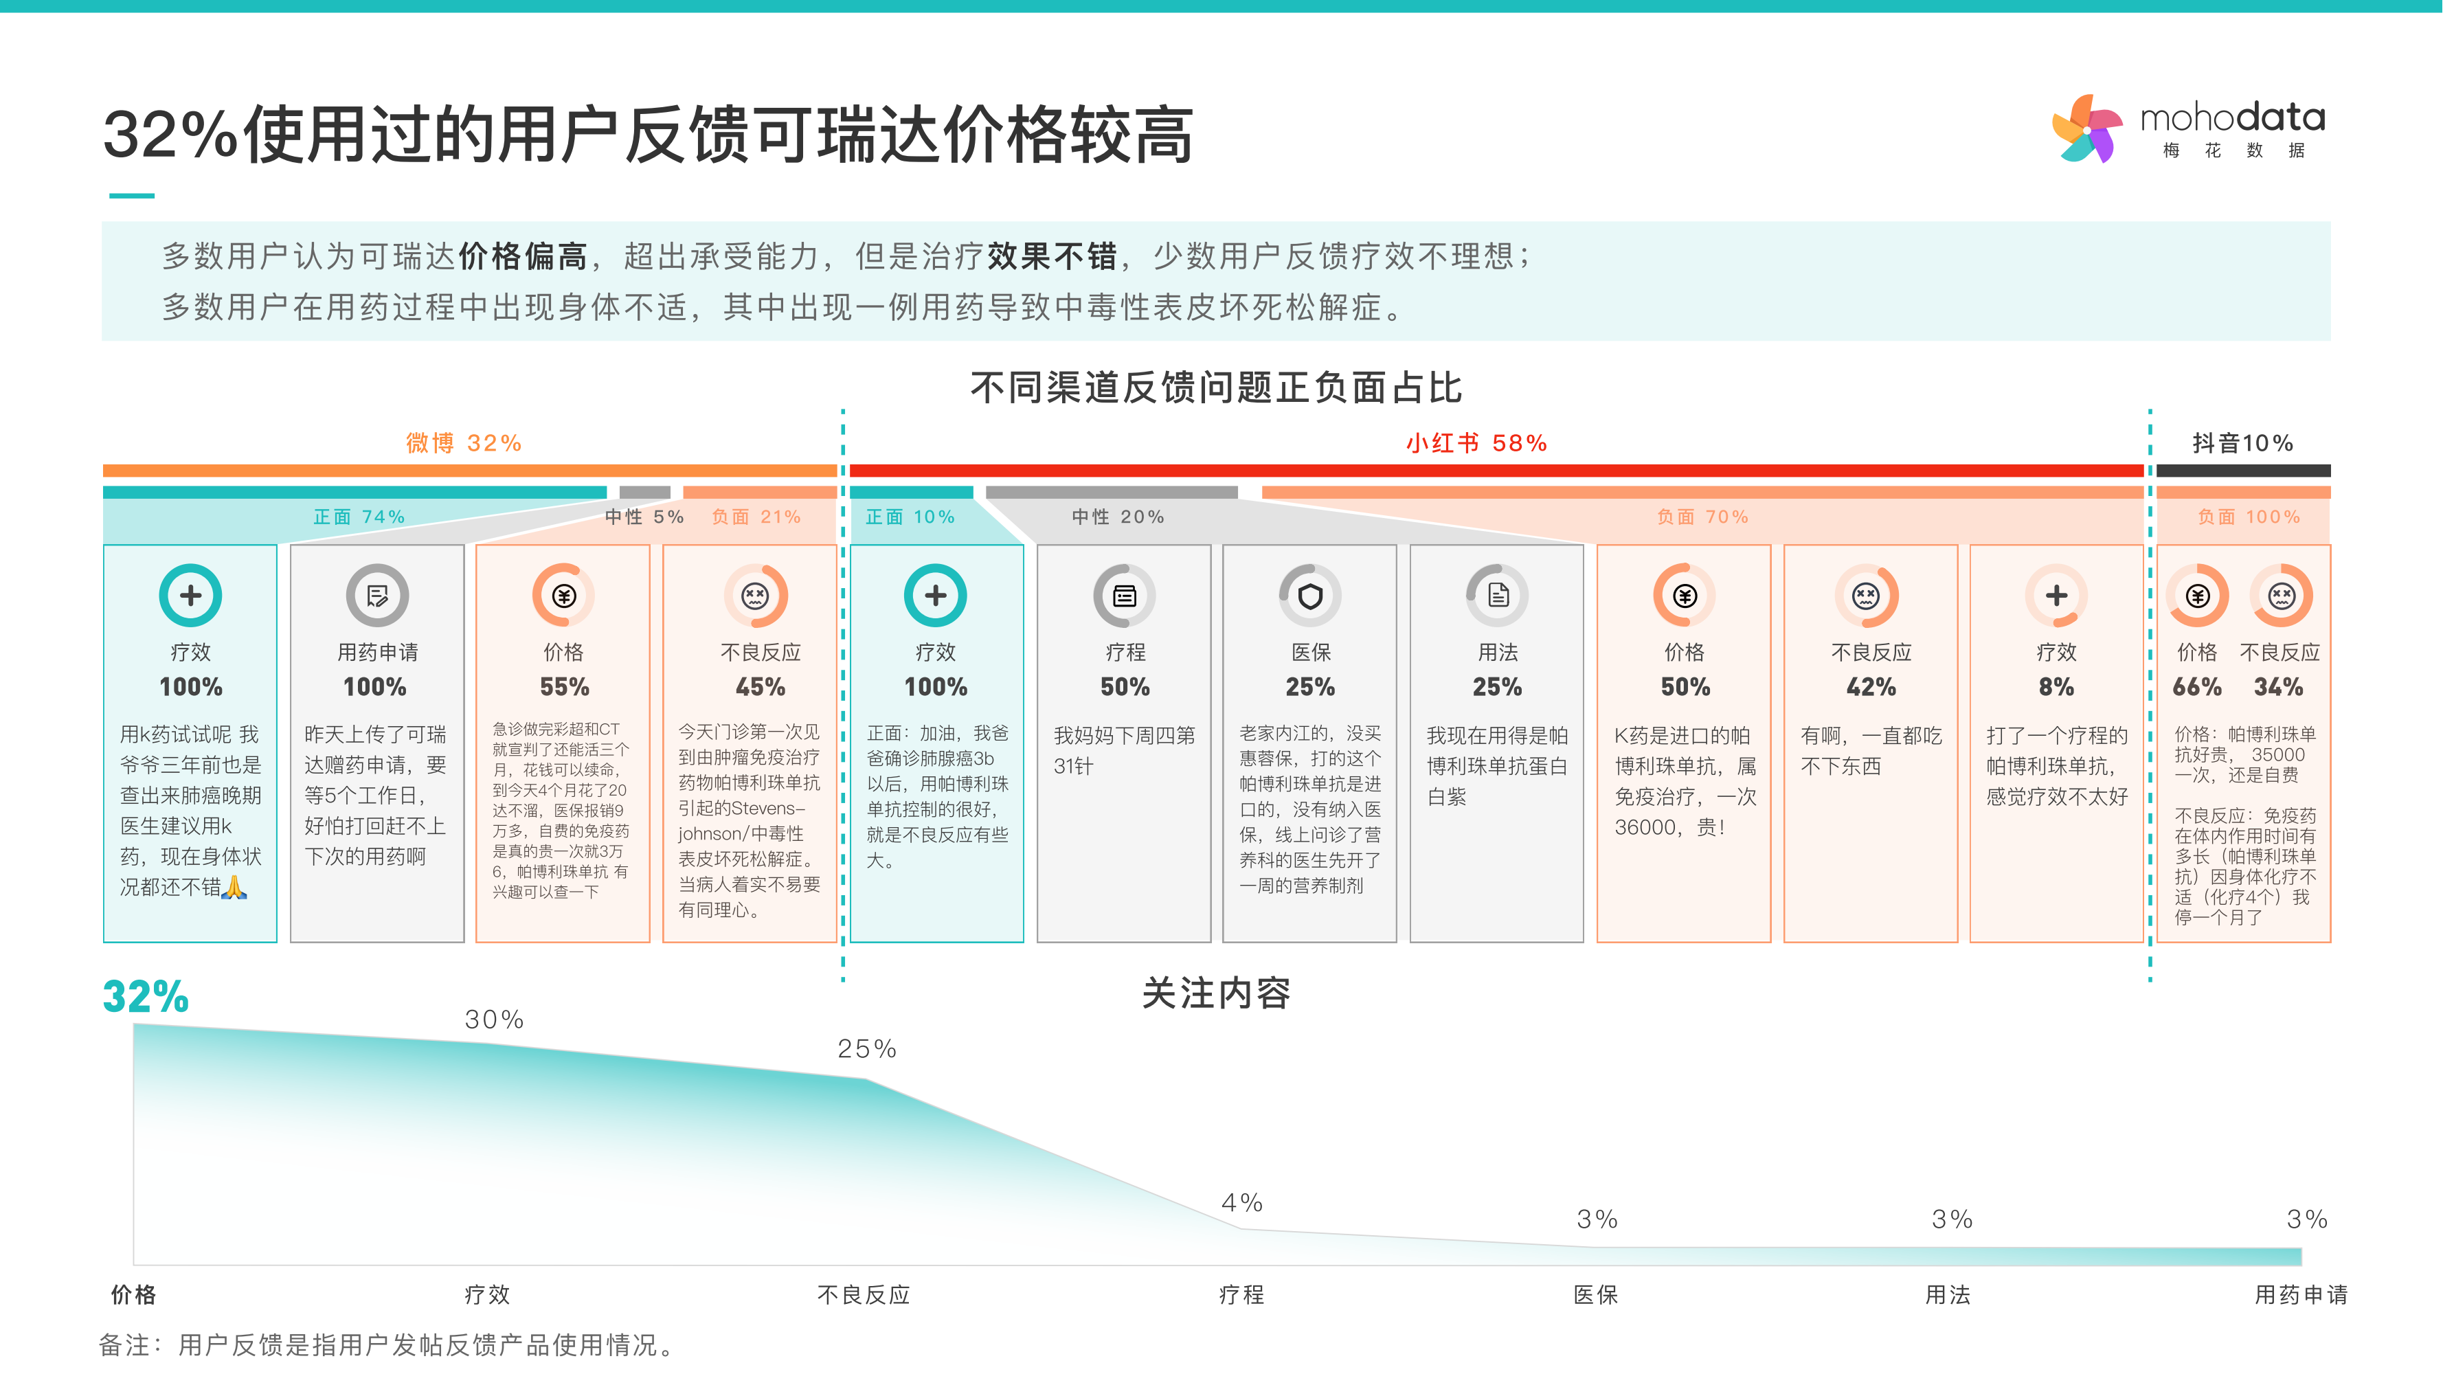Screen dimensions: 2443x1374
Task: Click the 价格 50% yen icon
Action: pos(1685,596)
